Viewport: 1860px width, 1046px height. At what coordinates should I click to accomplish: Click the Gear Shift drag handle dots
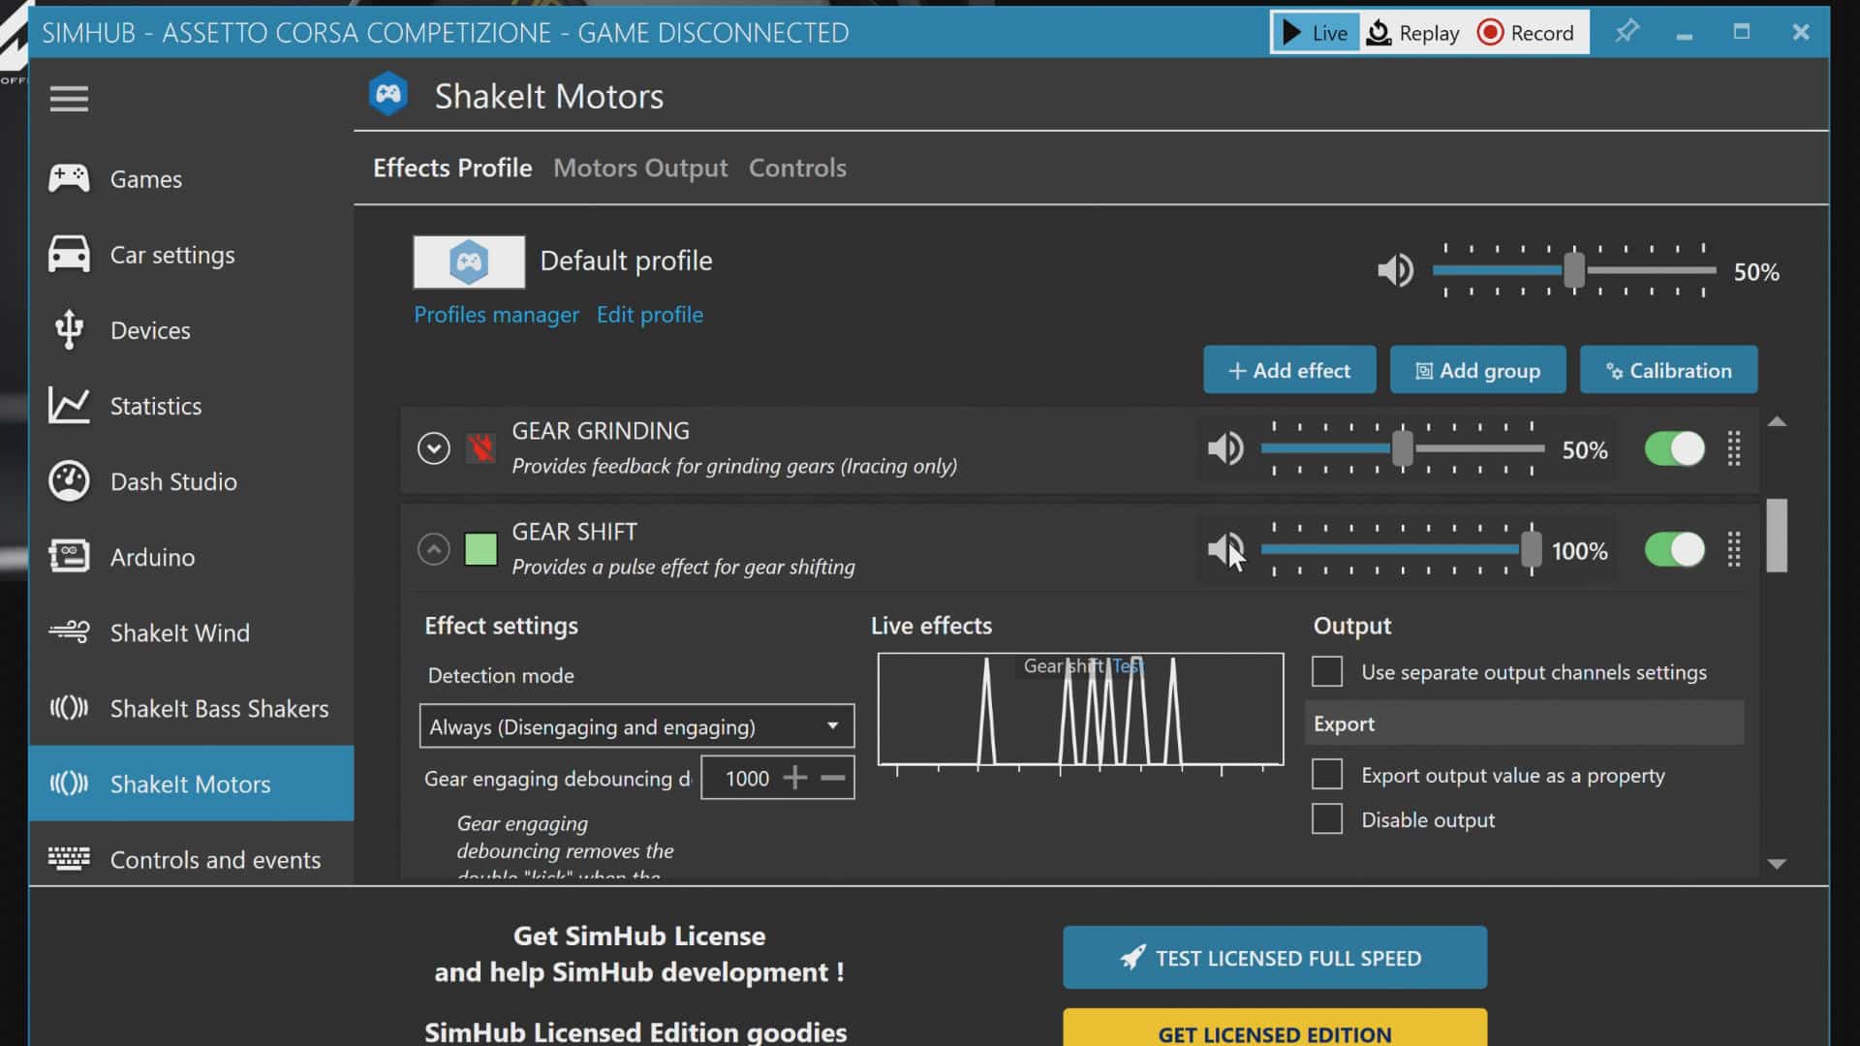tap(1734, 550)
